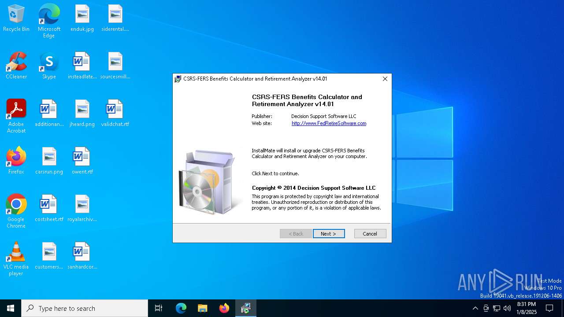
Task: Select the jheard.png desktop file
Action: pyautogui.click(x=82, y=114)
